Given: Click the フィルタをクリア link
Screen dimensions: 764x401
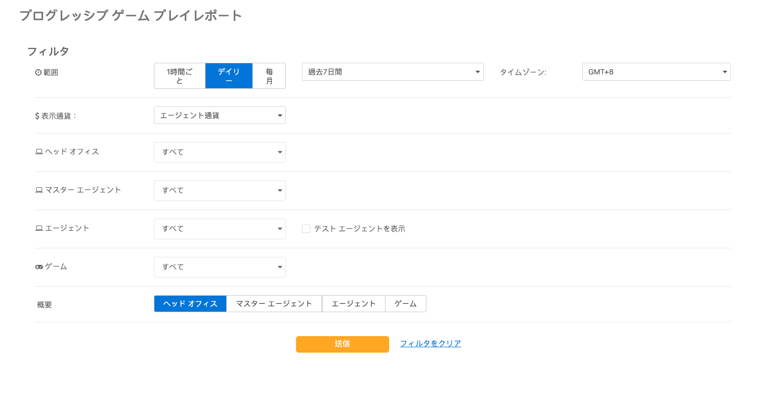Looking at the screenshot, I should click(430, 344).
